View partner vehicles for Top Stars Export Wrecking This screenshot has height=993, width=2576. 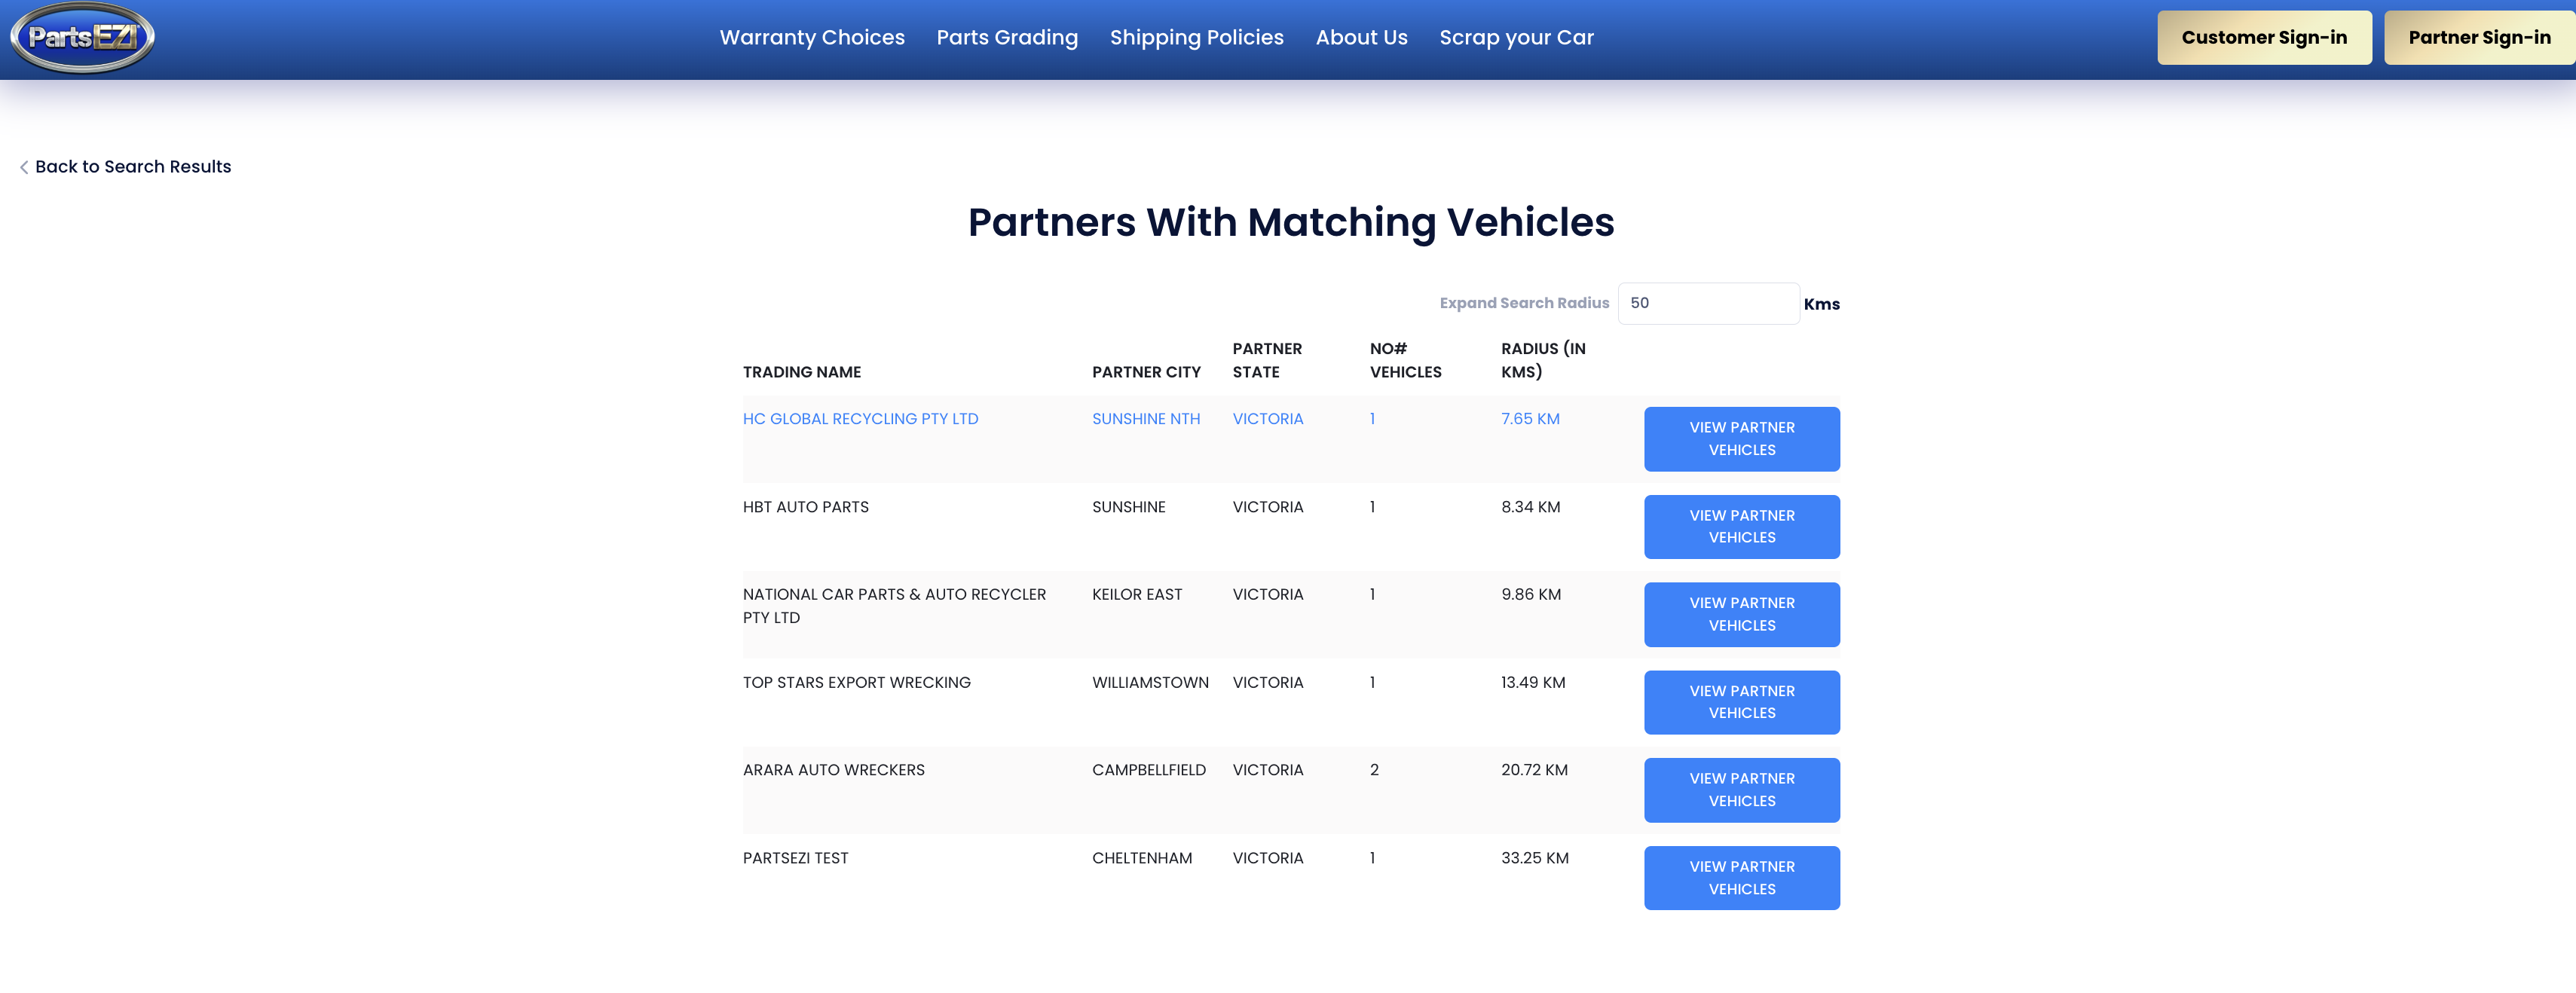pos(1741,702)
